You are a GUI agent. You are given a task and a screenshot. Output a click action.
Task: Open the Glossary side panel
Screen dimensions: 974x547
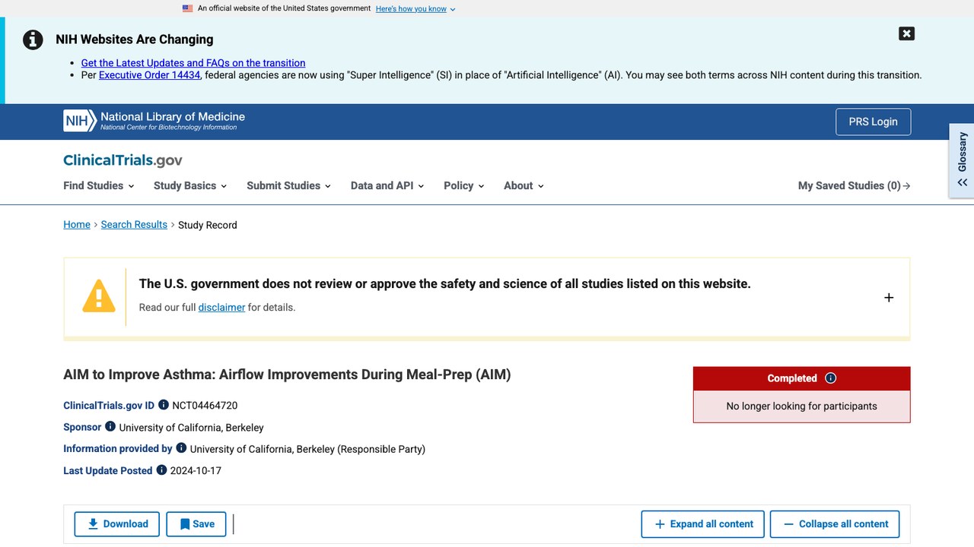pos(962,160)
